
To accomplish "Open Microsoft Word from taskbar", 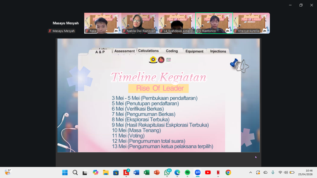I will pos(136,172).
